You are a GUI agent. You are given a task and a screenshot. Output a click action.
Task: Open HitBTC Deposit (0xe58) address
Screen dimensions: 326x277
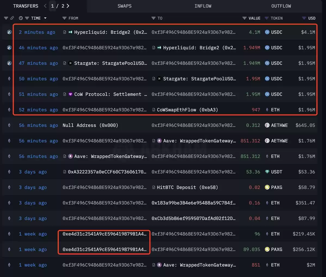(187, 187)
